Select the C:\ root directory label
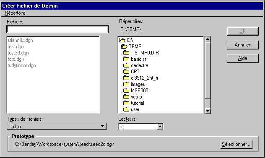This screenshot has height=158, width=265. click(130, 40)
